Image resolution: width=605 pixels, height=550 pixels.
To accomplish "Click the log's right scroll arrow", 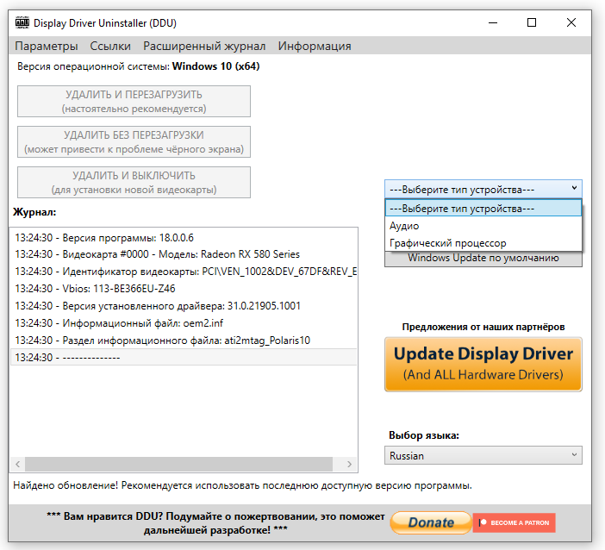I will 350,465.
